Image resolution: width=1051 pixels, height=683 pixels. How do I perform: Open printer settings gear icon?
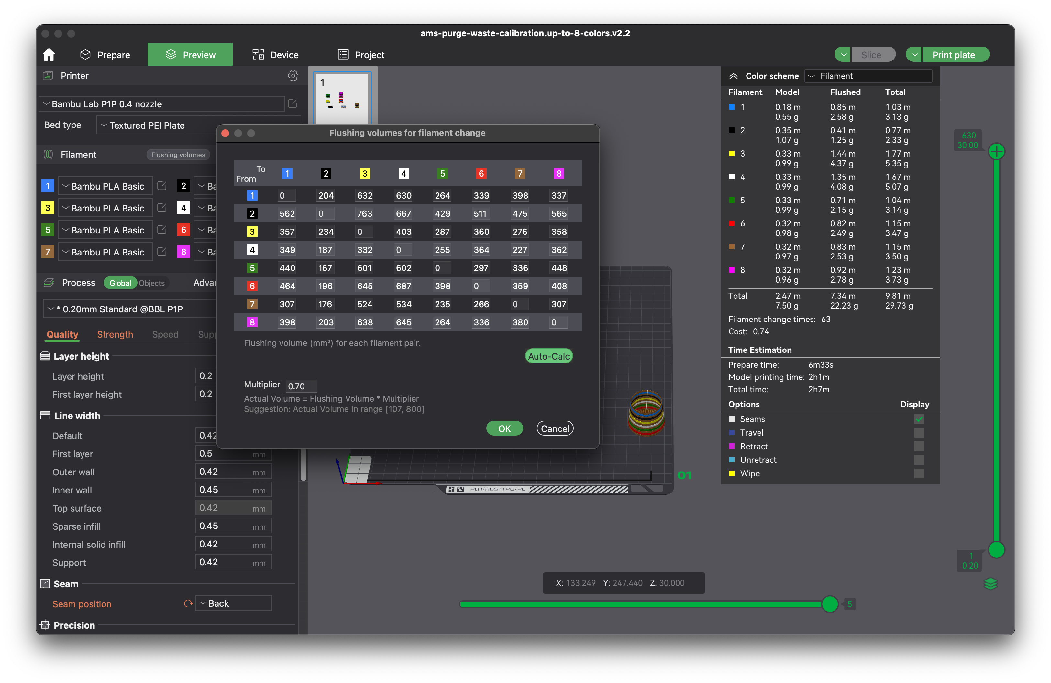point(293,76)
